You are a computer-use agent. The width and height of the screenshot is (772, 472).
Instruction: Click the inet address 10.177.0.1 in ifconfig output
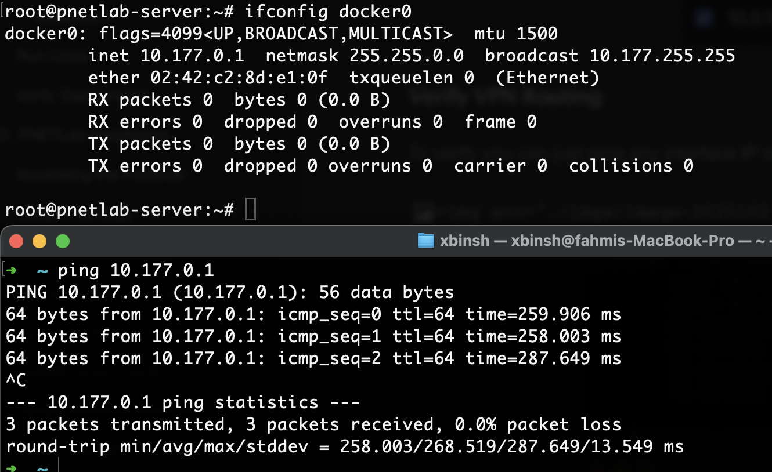point(192,56)
